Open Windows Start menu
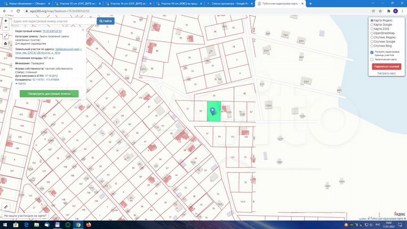Viewport: 407px width, 229px height. pos(5,225)
